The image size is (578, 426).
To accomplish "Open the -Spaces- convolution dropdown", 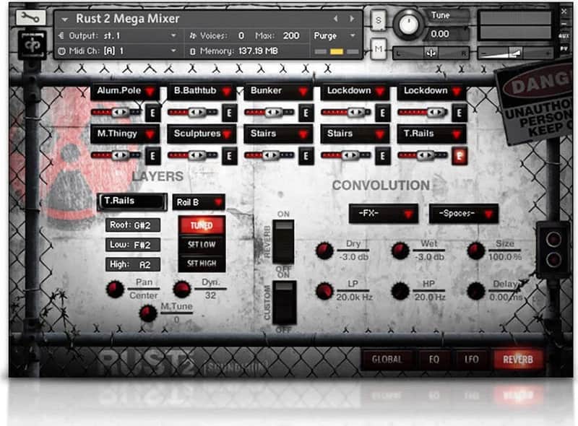I will coord(464,214).
